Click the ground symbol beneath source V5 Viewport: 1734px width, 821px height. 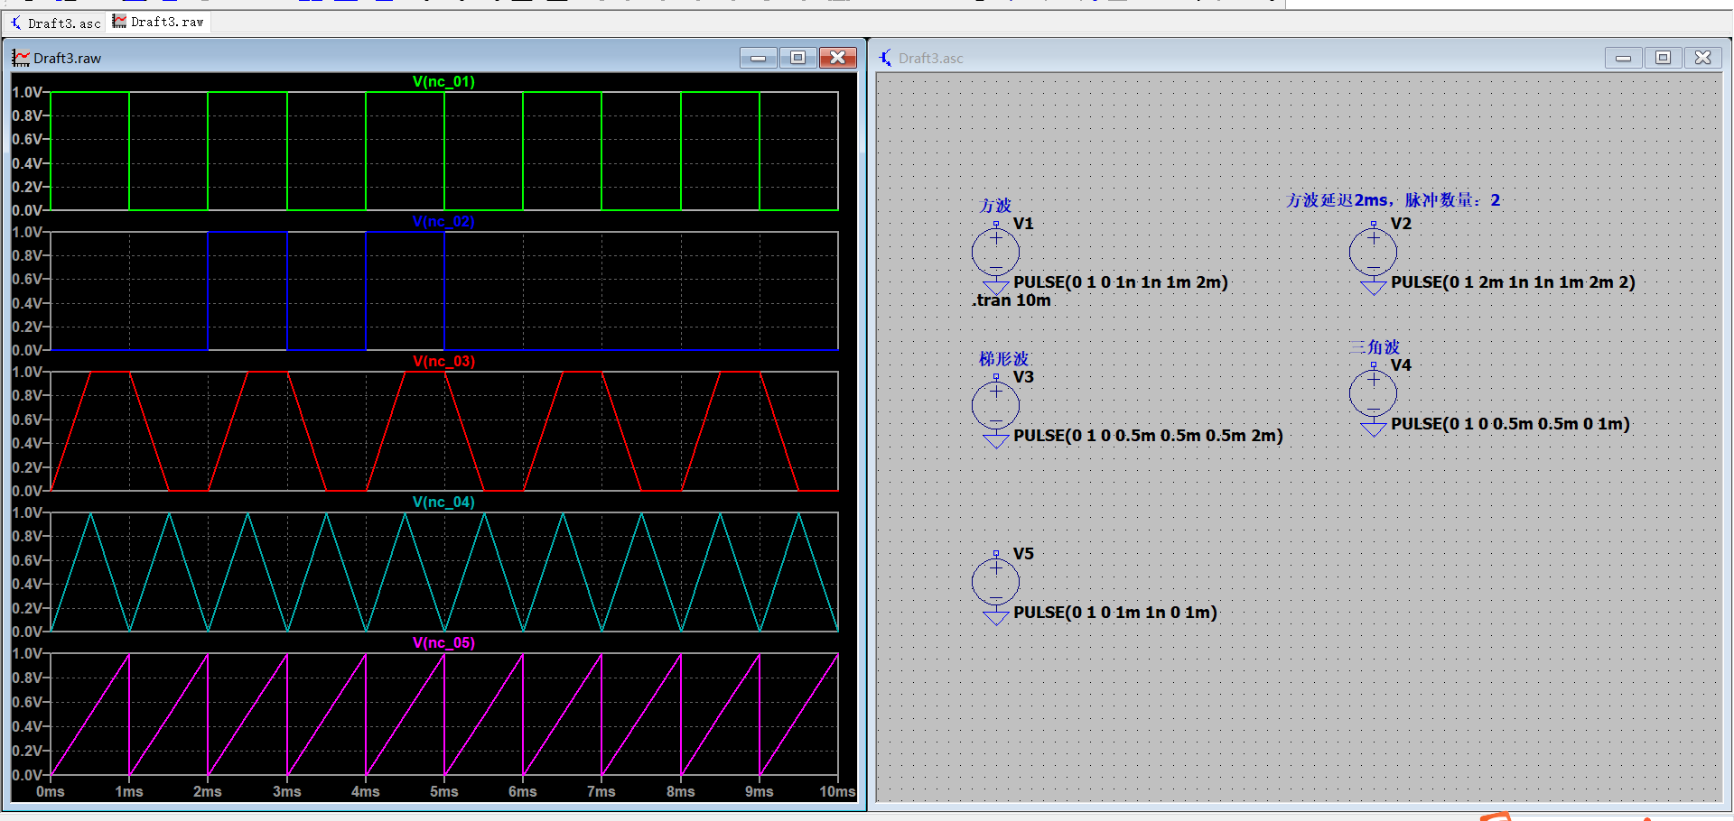tap(995, 618)
